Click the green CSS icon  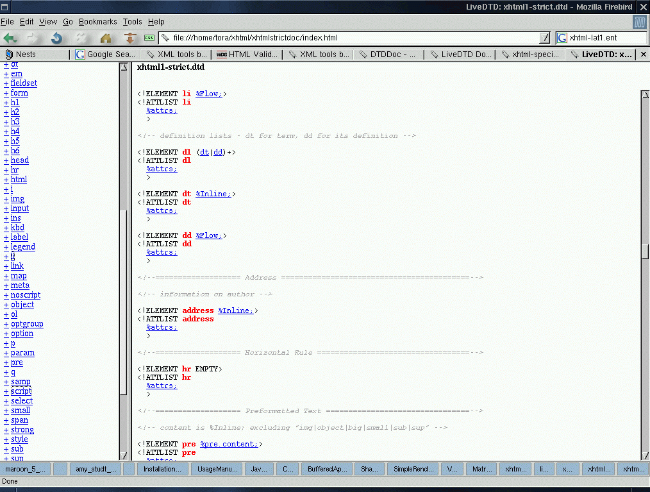(x=149, y=38)
